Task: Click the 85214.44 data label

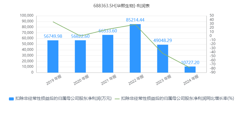Action: (x=135, y=20)
